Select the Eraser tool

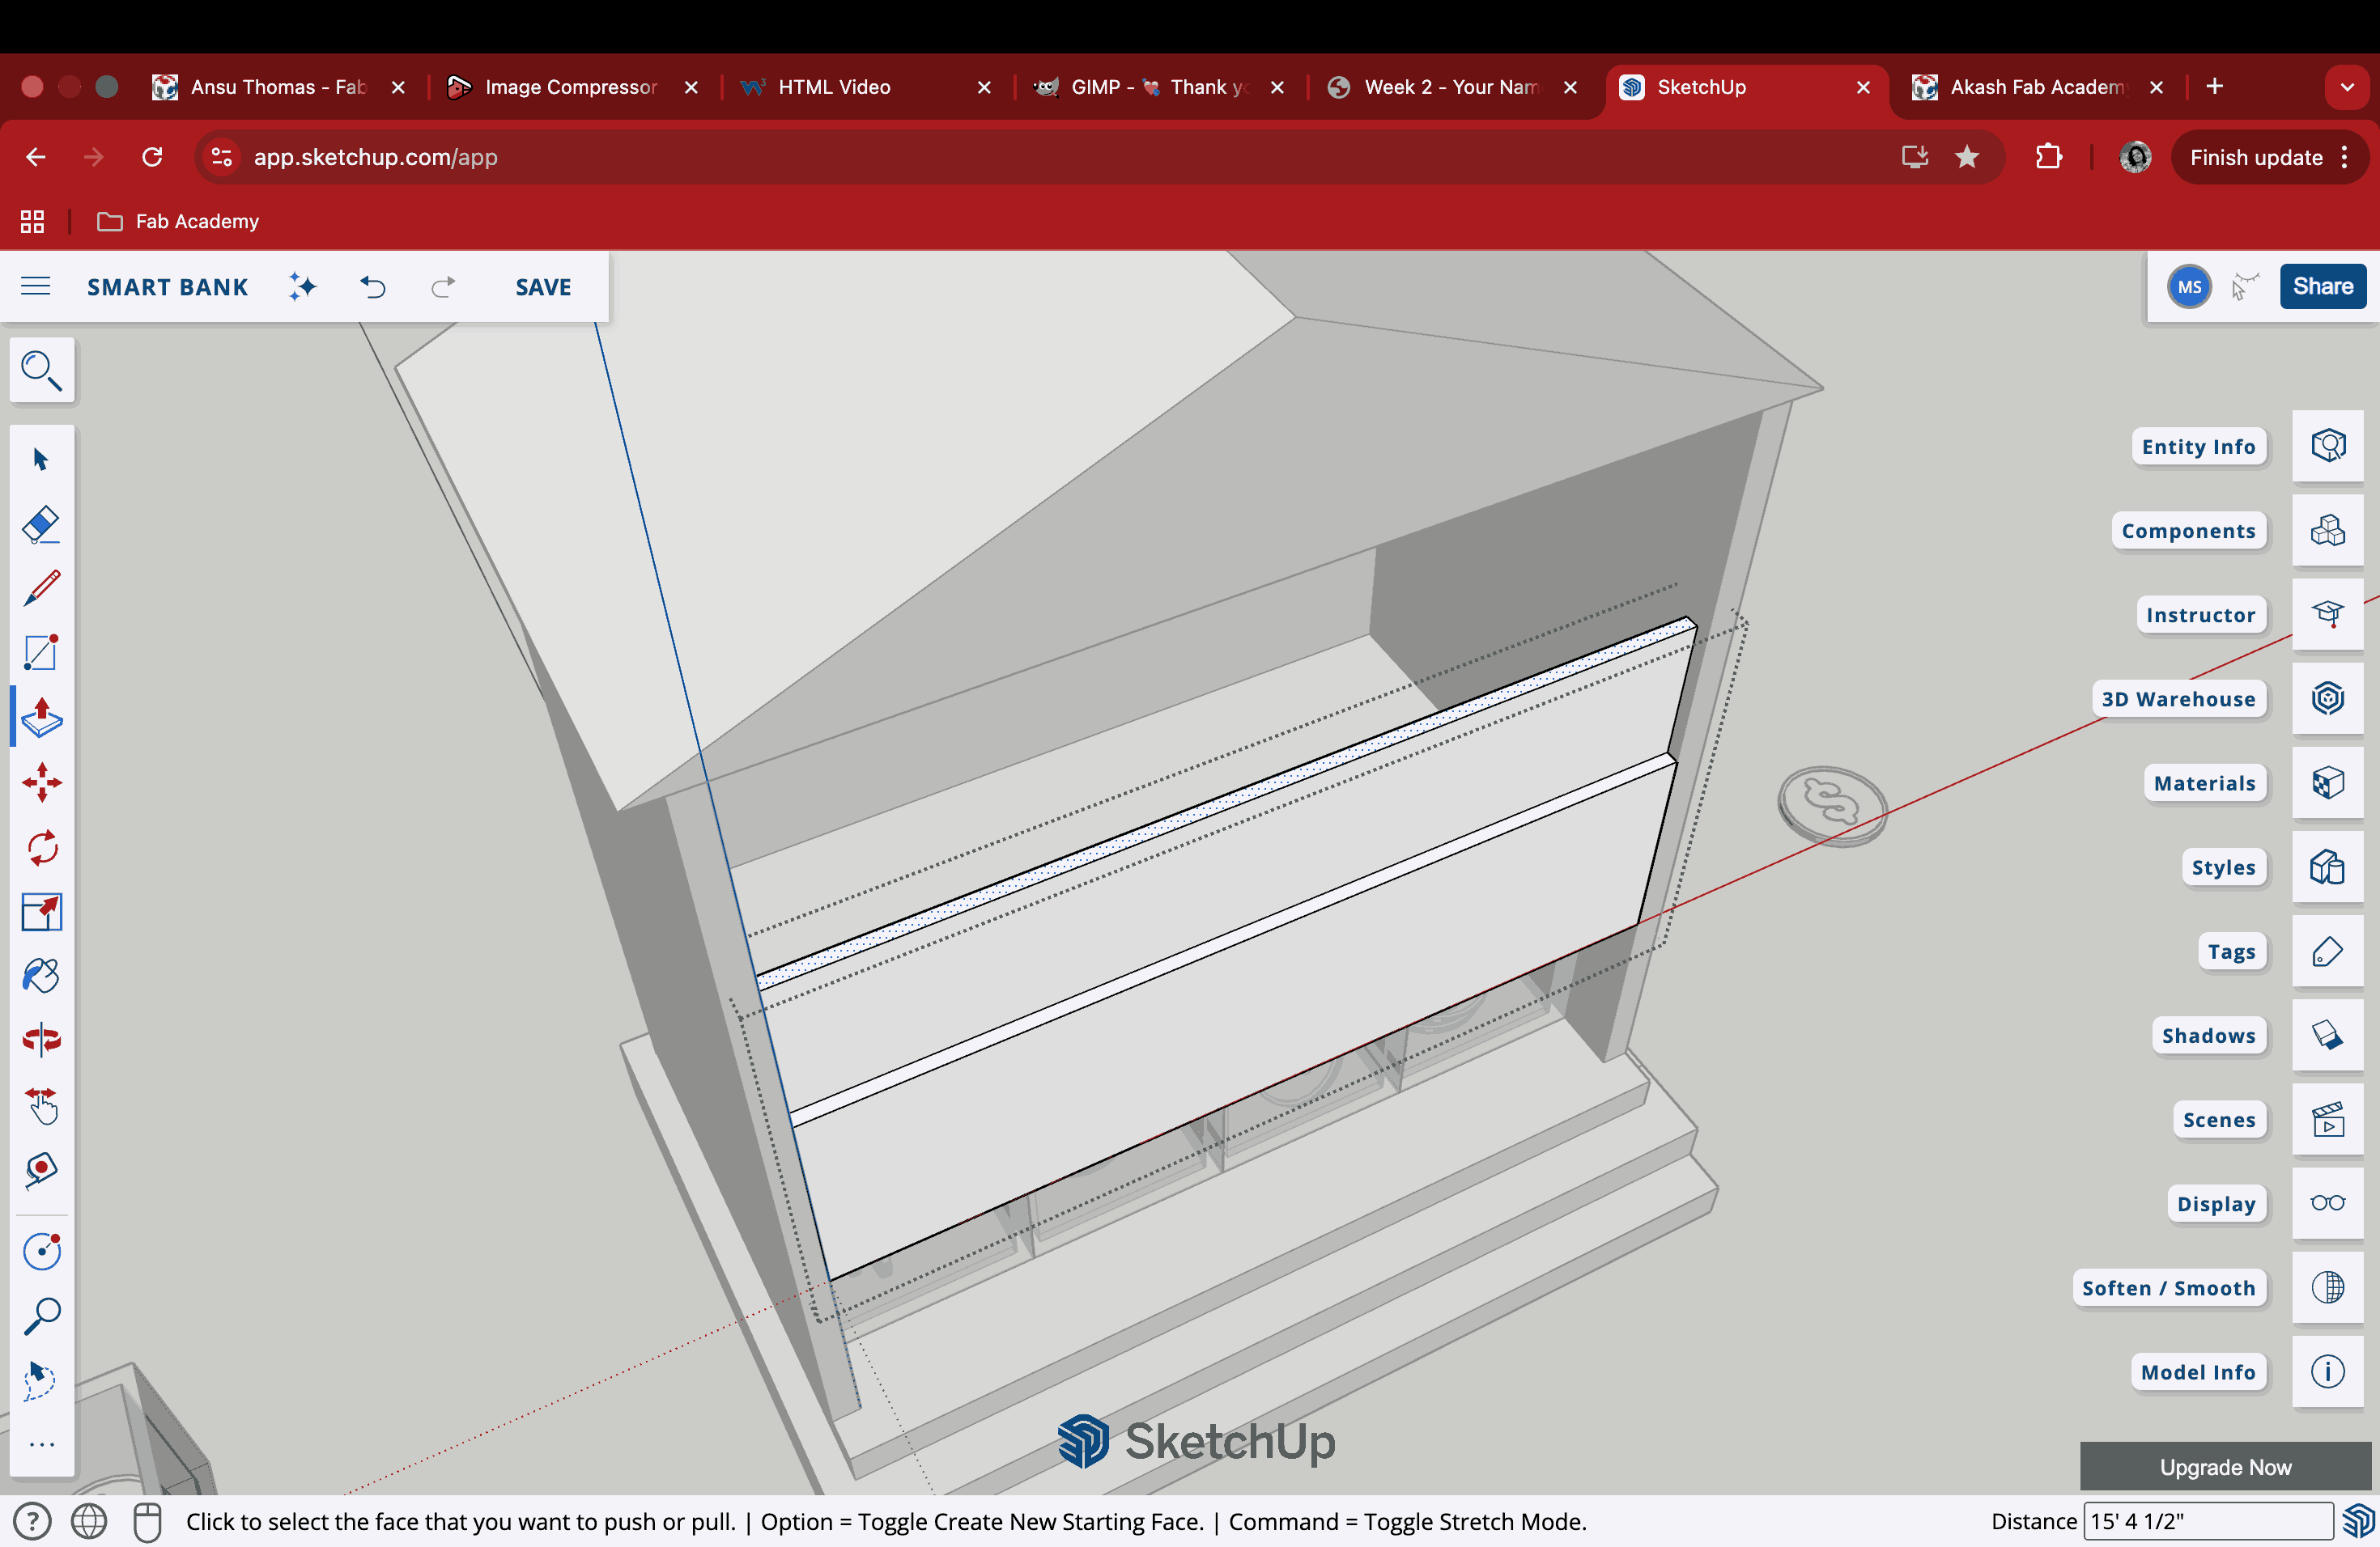(x=41, y=523)
